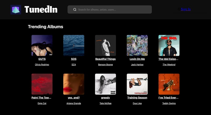The height and width of the screenshot is (115, 211).
Task: Click the Trending Albums heading
Action: pyautogui.click(x=46, y=27)
